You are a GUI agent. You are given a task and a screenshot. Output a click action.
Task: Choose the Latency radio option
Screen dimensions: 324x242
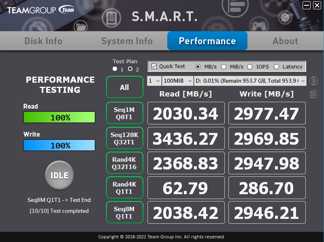277,66
